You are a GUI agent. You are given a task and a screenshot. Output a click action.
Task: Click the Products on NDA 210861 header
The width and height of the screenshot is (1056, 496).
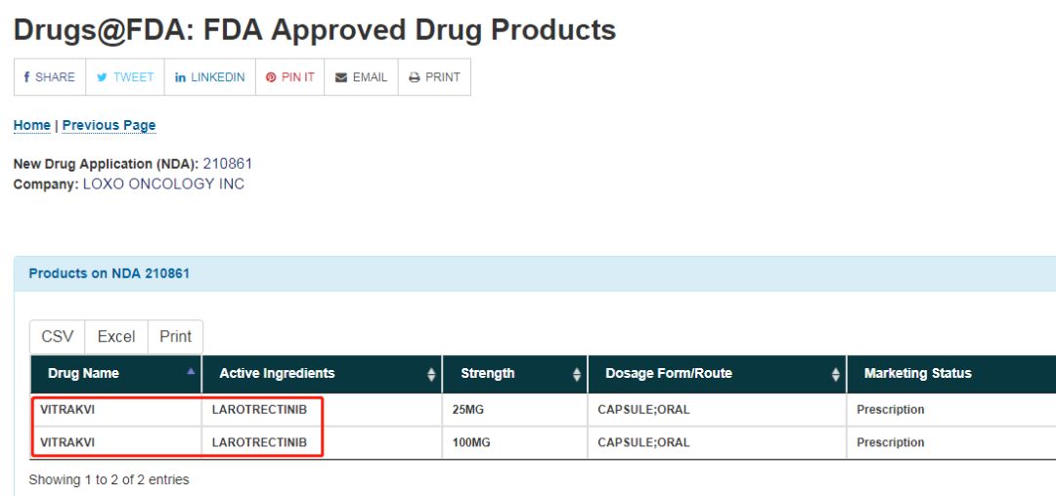click(x=110, y=273)
